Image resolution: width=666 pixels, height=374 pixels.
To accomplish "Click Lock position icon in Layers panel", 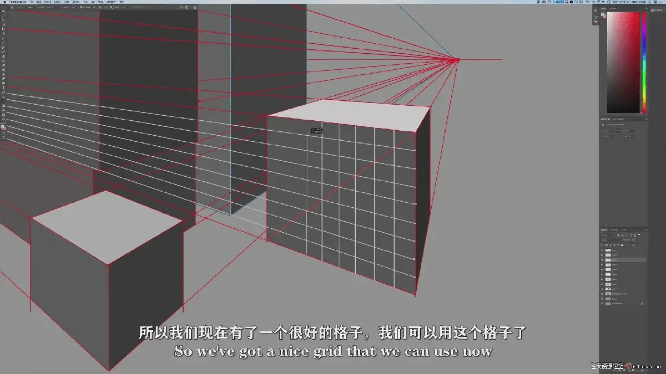I will pyautogui.click(x=614, y=245).
